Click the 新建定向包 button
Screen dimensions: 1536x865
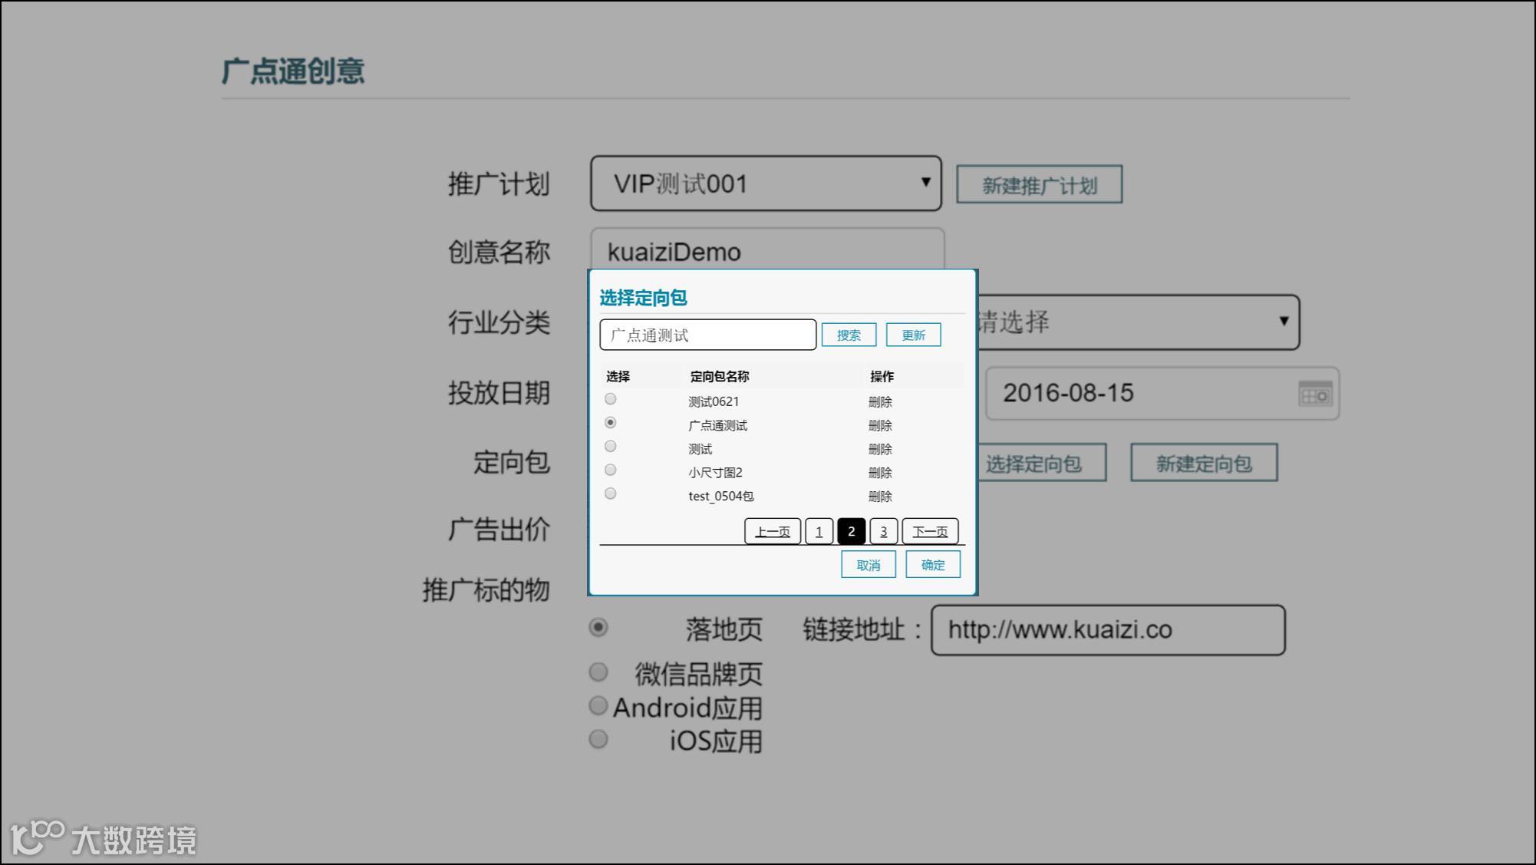click(x=1203, y=464)
